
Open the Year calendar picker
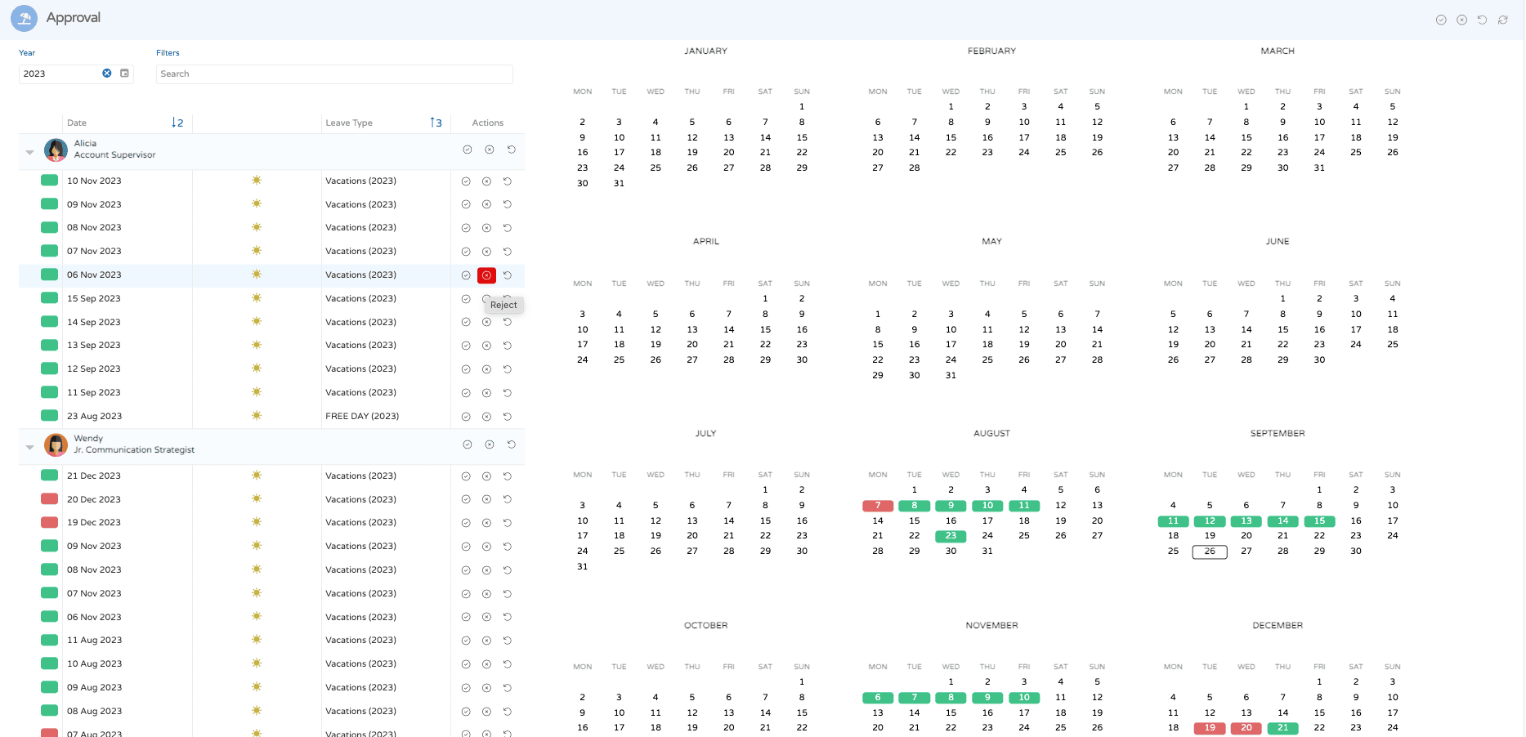coord(125,74)
